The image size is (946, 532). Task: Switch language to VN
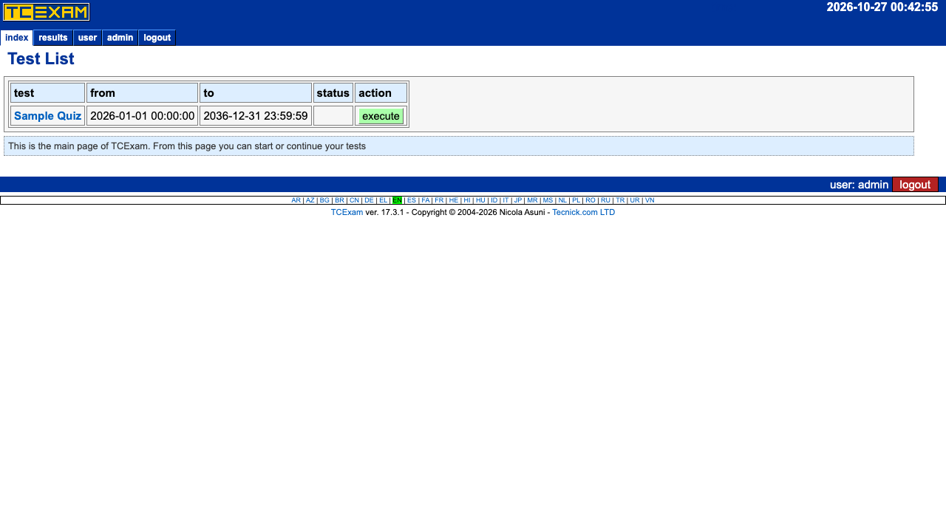(650, 200)
